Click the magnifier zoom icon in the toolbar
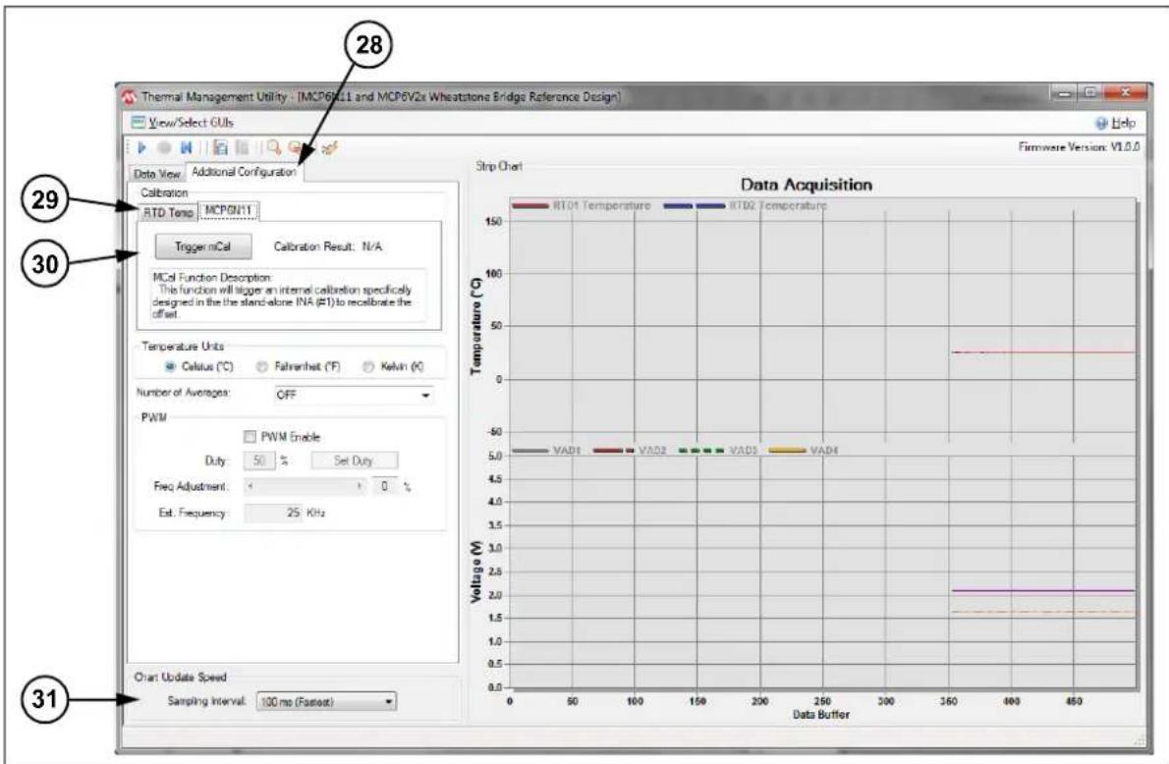Viewport: 1169px width, 764px height. click(274, 147)
